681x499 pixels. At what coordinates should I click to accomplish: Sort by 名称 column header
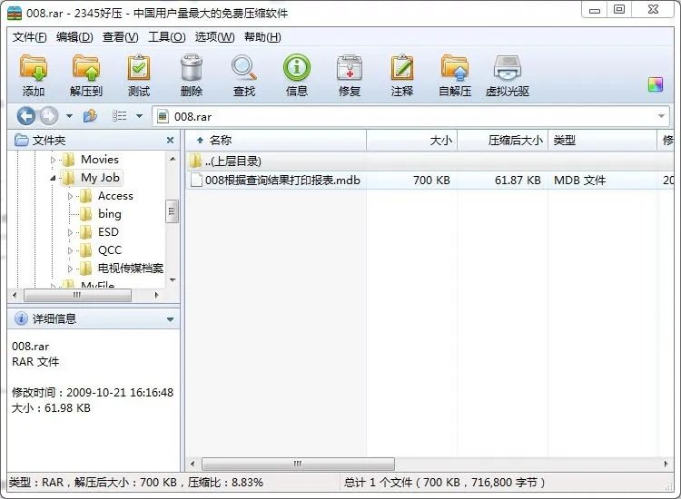pyautogui.click(x=276, y=140)
